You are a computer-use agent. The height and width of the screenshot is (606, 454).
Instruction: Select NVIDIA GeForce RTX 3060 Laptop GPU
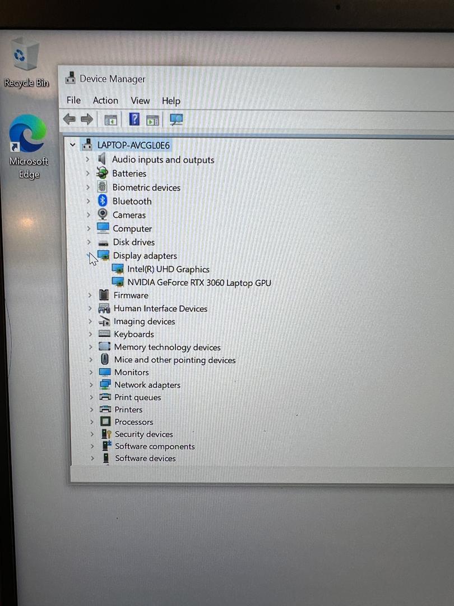point(199,282)
